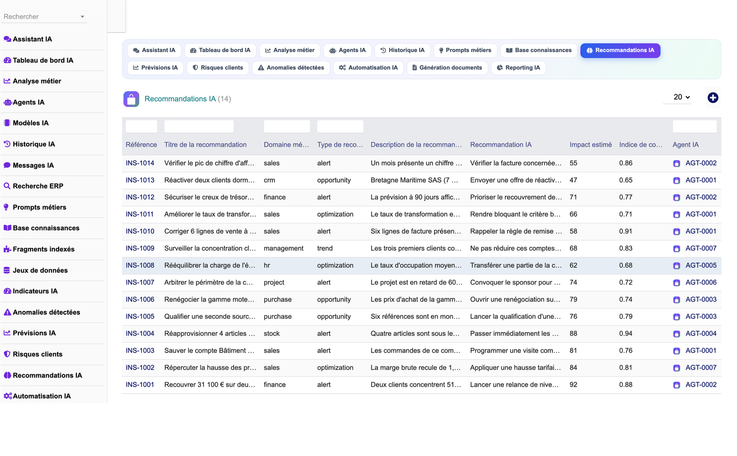Open the Prompts métiers tab
737x456 pixels.
click(x=465, y=50)
